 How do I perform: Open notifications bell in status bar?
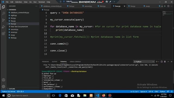click(x=172, y=91)
